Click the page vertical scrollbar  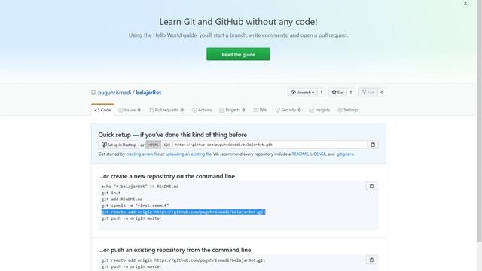(479, 120)
